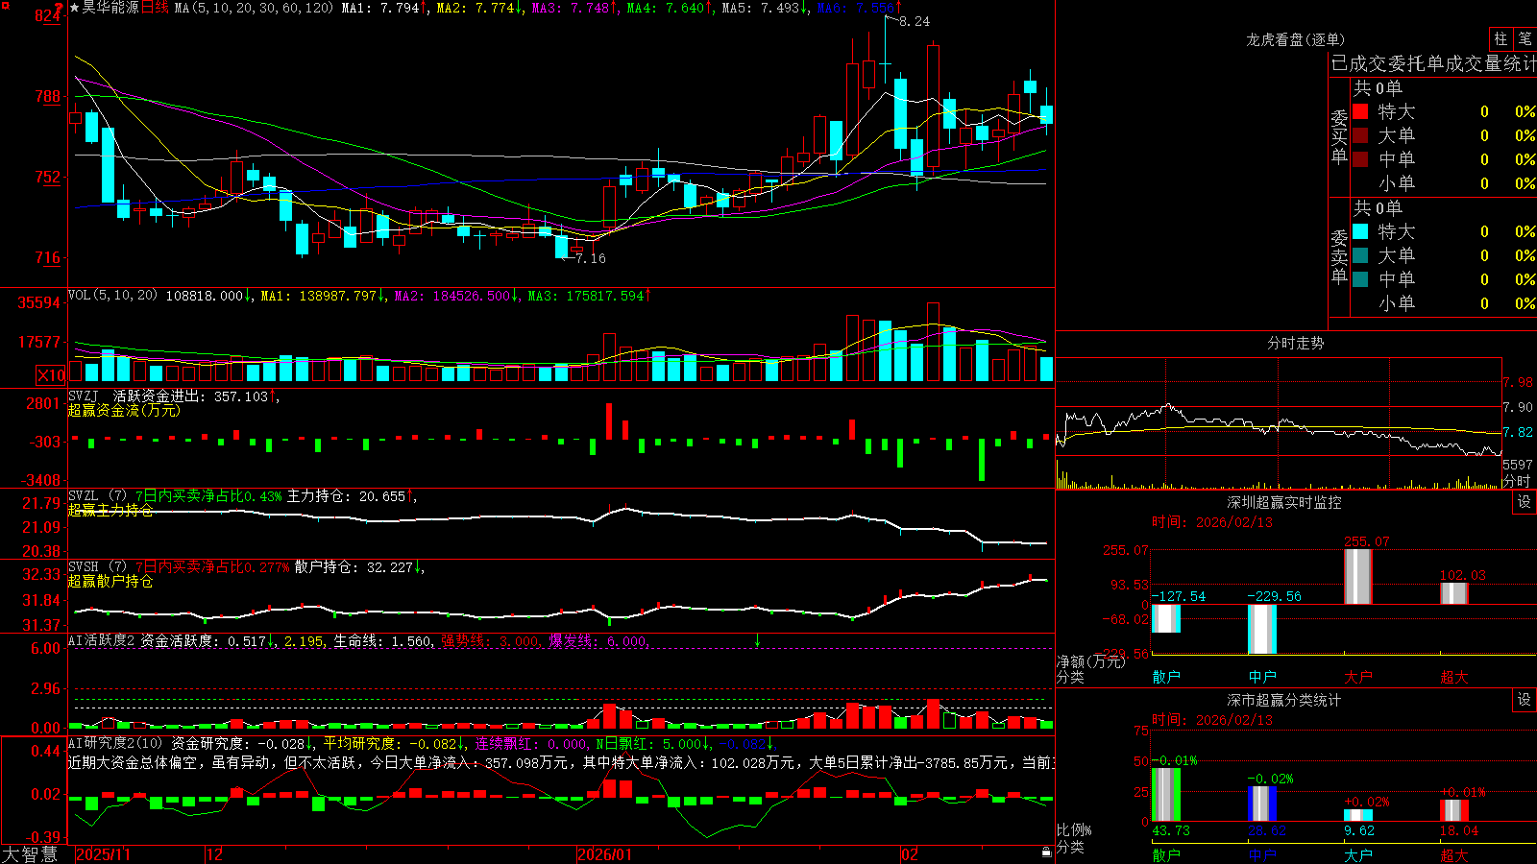Click the green down arrow in the AI活跃度 panel
Viewport: 1537px width, 864px height.
758,640
